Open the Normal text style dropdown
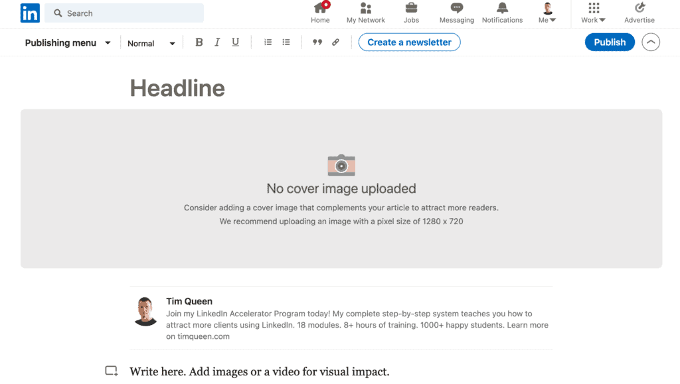The height and width of the screenshot is (384, 680). [151, 43]
